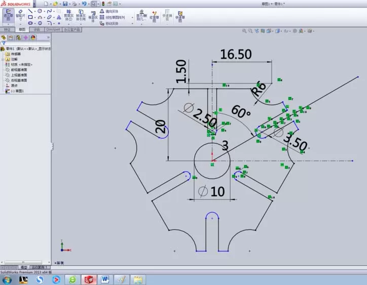
Task: Select the Line sketch tool
Action: pos(30,11)
